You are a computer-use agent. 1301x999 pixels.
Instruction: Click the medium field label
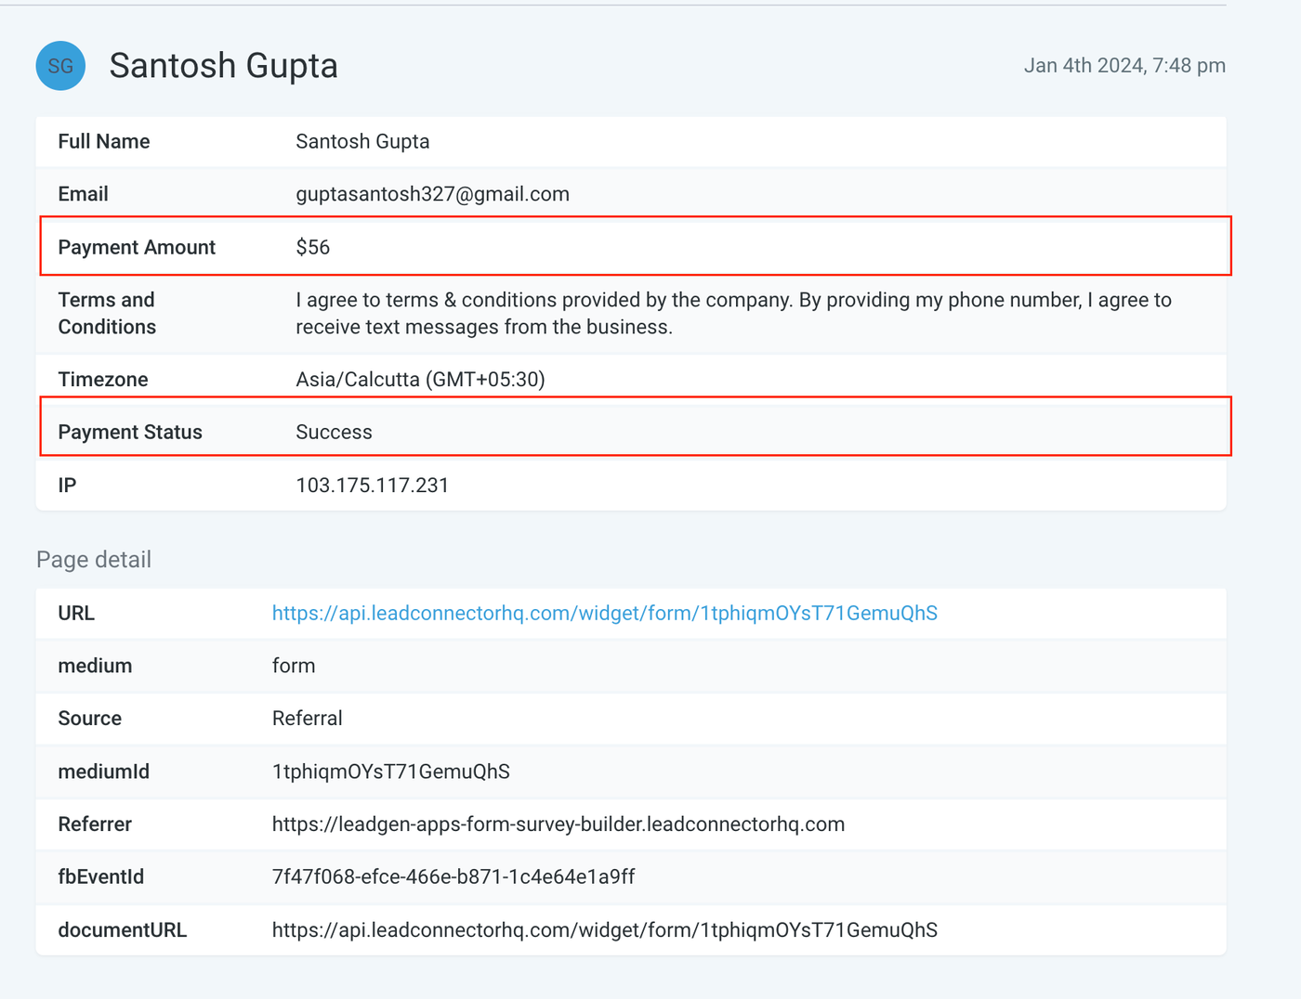point(95,667)
